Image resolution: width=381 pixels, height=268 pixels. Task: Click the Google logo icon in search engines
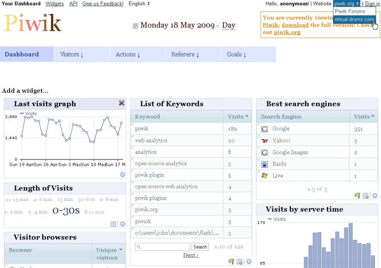point(264,129)
